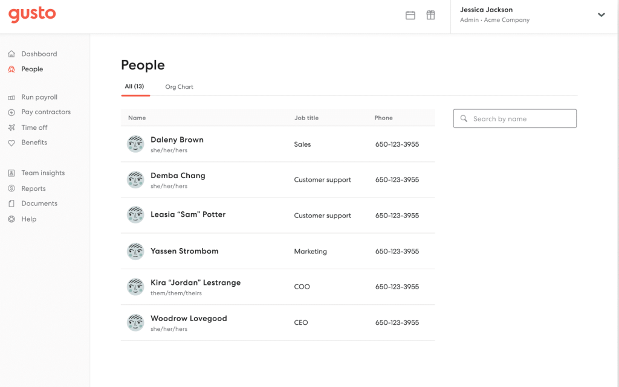
Task: Switch to the Org Chart tab
Action: tap(179, 87)
